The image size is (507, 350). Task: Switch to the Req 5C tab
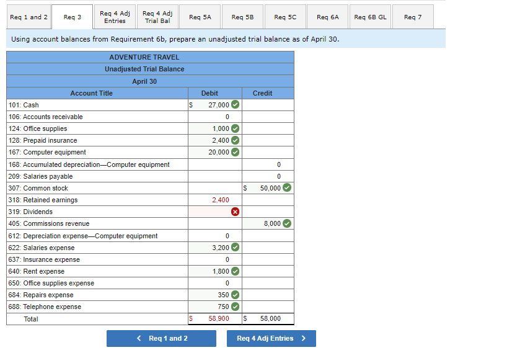point(285,17)
